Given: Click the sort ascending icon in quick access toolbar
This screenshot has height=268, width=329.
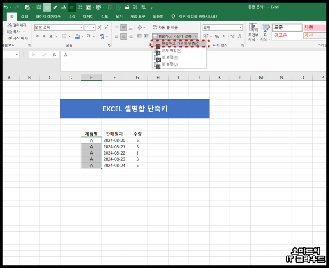Looking at the screenshot, I should (135, 7).
